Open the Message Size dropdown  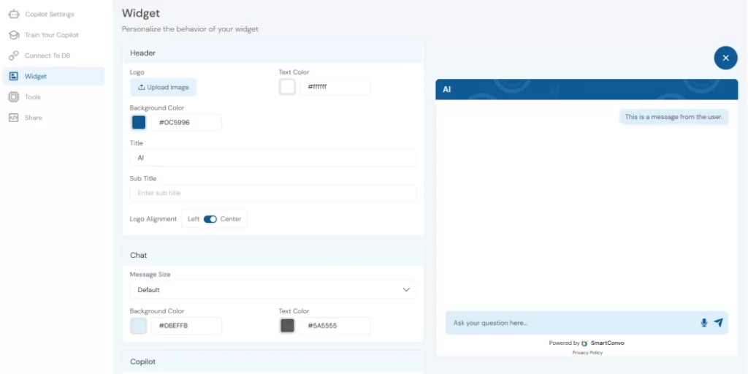pos(273,289)
